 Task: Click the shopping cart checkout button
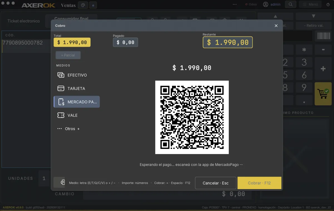tap(323, 94)
